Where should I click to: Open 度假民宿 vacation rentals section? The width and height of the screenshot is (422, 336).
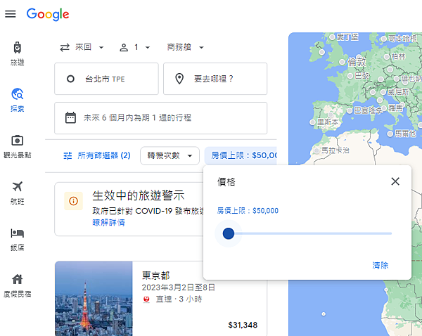pyautogui.click(x=17, y=285)
